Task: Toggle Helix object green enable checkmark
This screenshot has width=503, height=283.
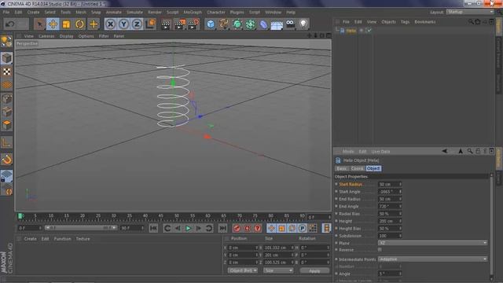Action: pyautogui.click(x=369, y=31)
